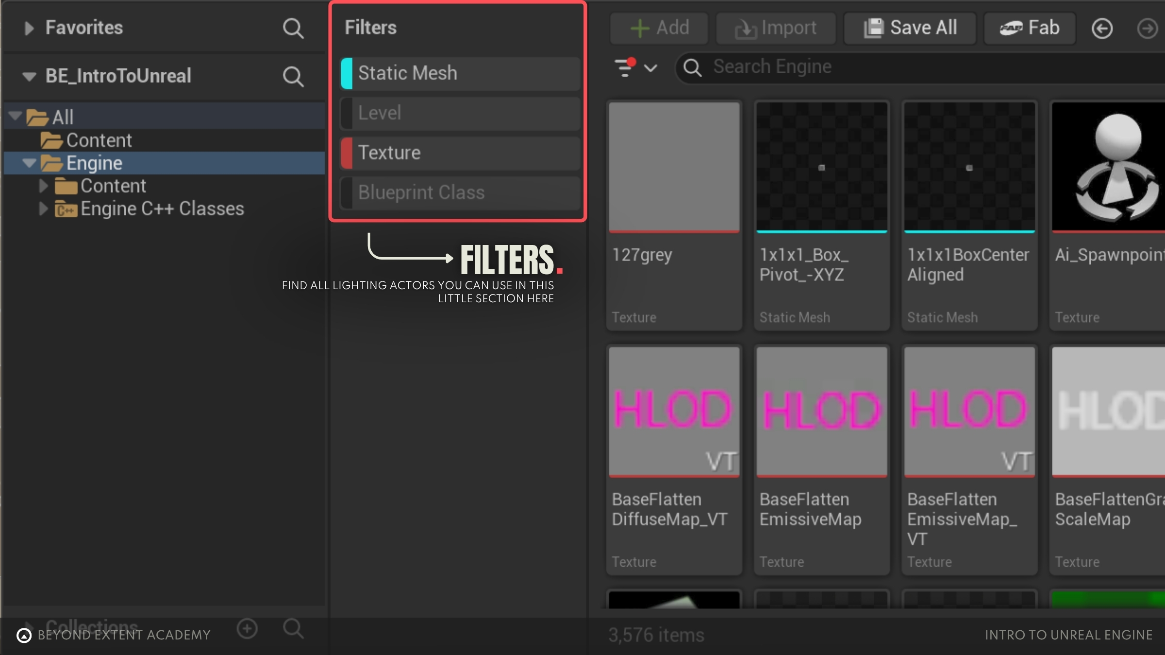Enable the Blueprint Class filter
The height and width of the screenshot is (655, 1165).
421,193
